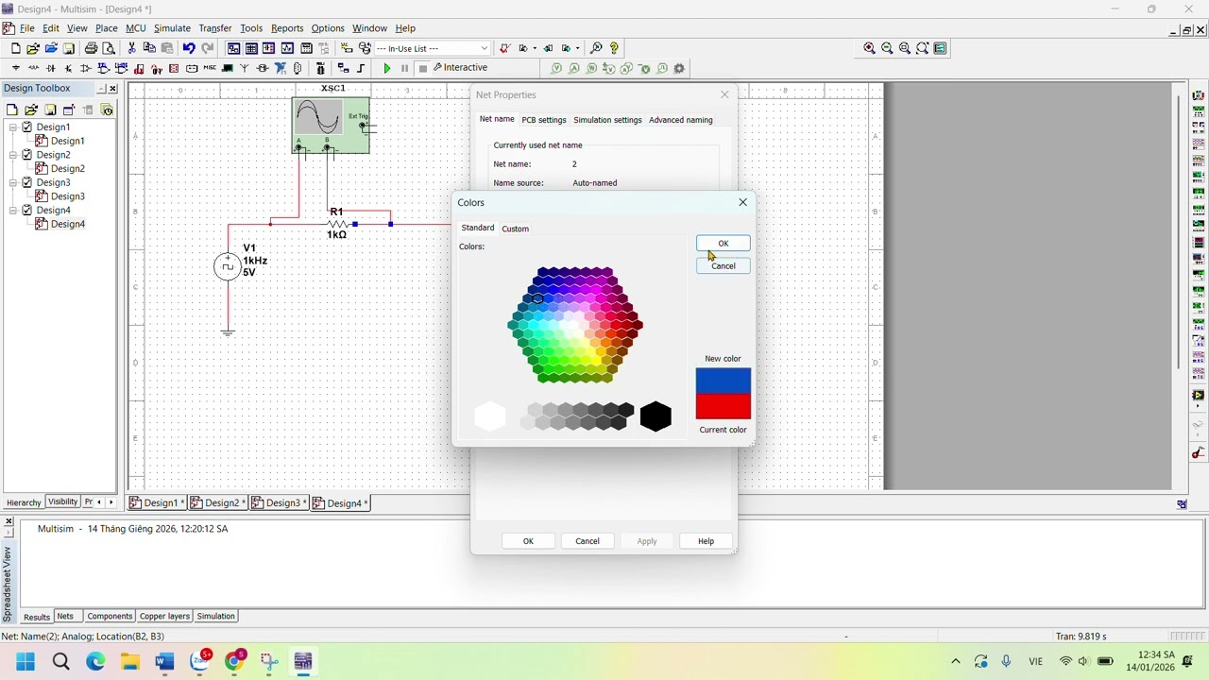Select the XSC1 oscilloscope on the schematic
Viewport: 1209px width, 680px height.
point(331,125)
